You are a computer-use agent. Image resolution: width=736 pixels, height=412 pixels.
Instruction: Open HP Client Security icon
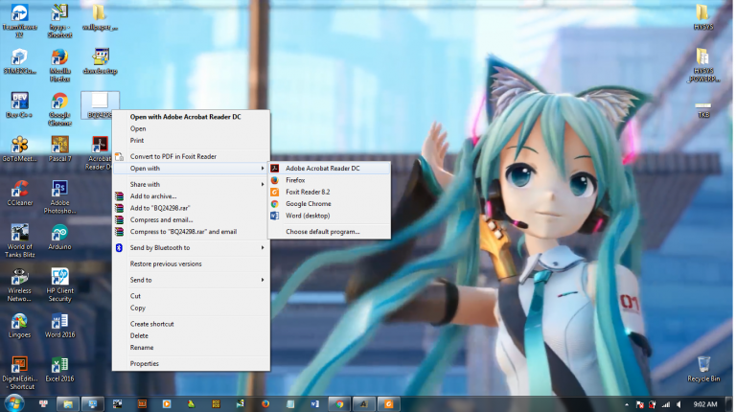coord(59,278)
